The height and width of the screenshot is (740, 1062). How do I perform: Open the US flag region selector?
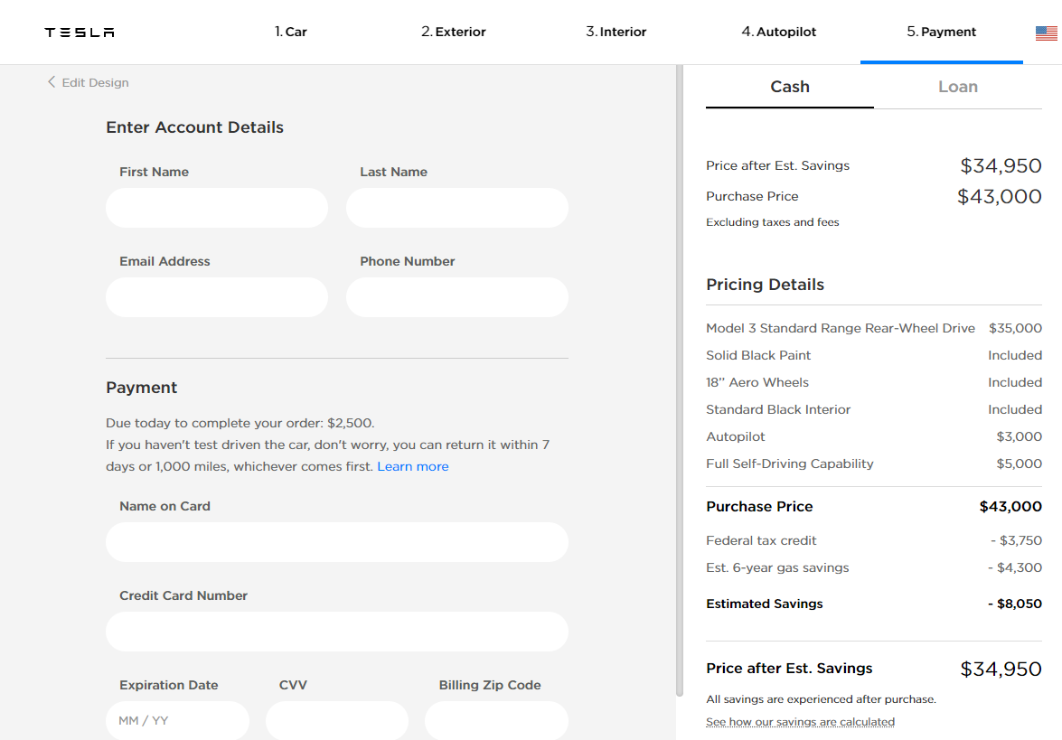pos(1046,33)
